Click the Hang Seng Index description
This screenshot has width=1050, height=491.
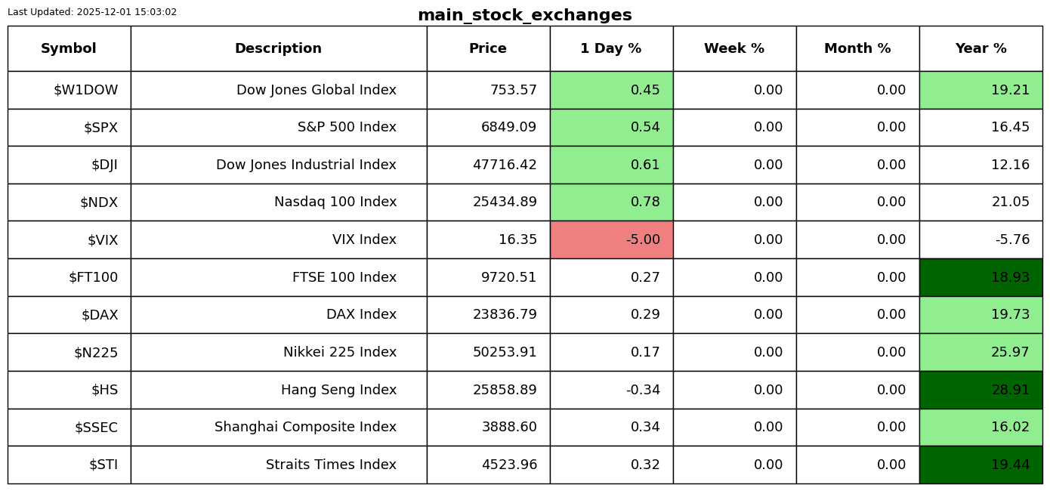coord(338,390)
